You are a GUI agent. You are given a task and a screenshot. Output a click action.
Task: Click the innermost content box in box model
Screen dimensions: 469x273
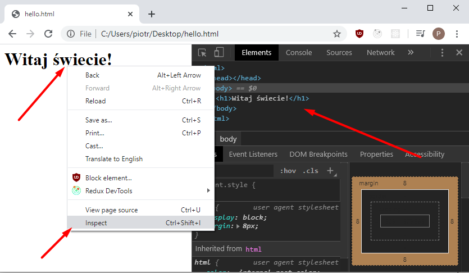(x=405, y=221)
